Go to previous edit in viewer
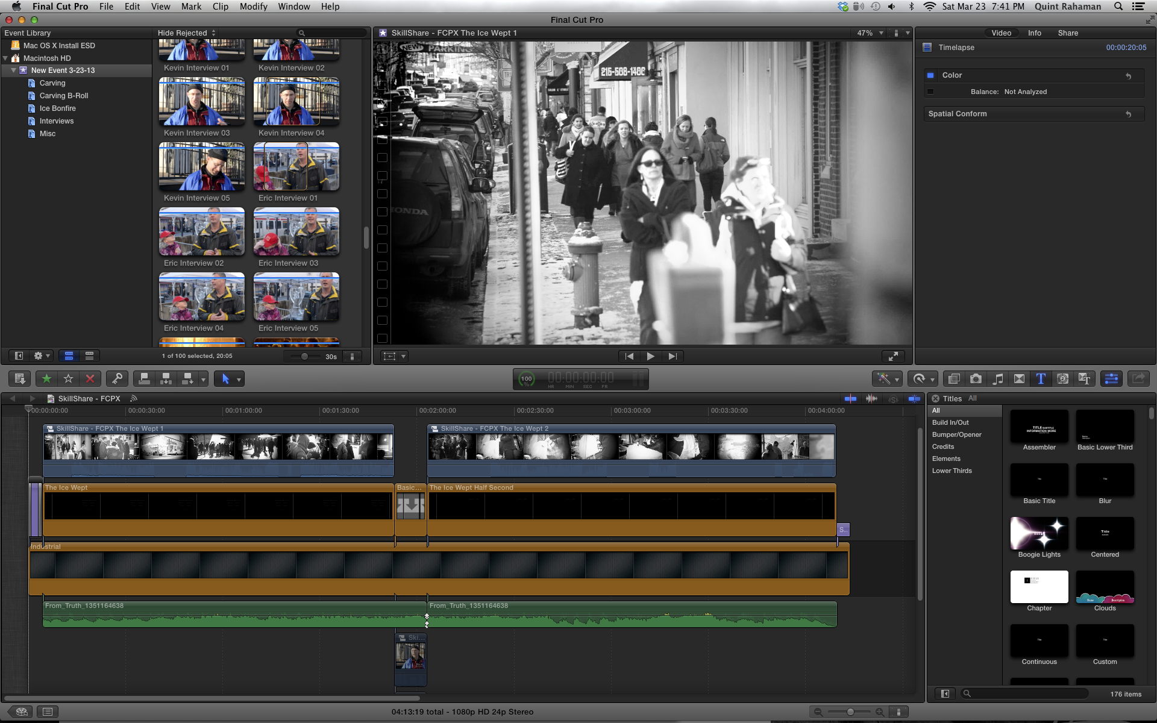The height and width of the screenshot is (723, 1157). click(x=629, y=357)
